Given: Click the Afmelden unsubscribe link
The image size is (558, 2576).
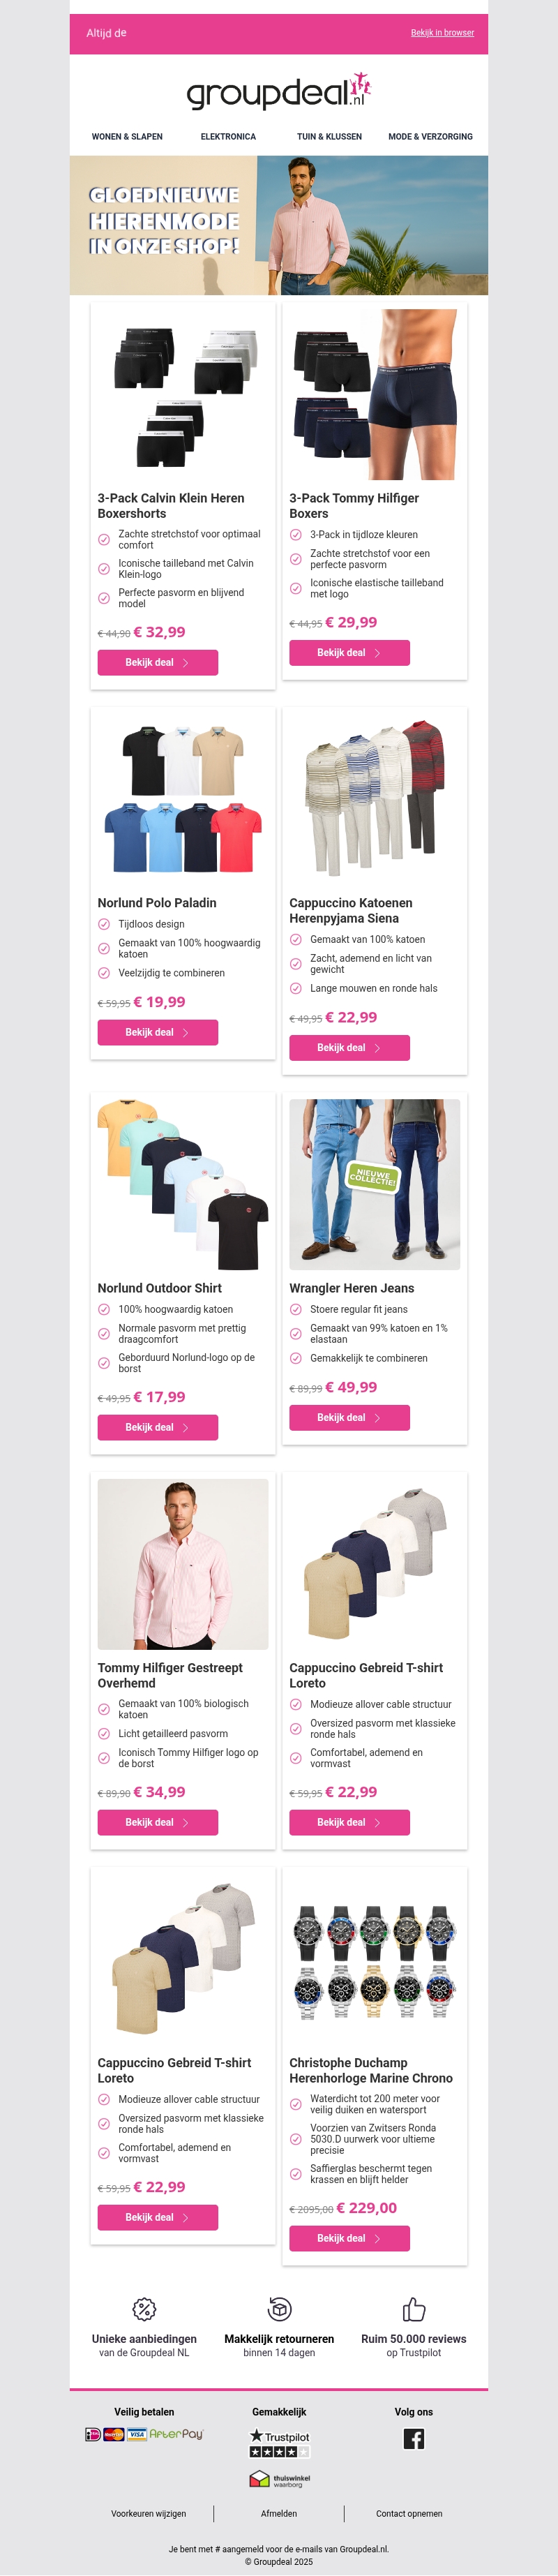Looking at the screenshot, I should pos(279,2513).
